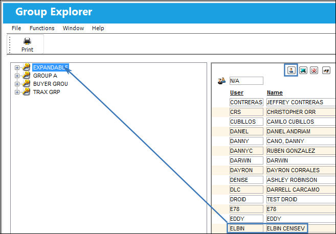Select GROUP A in the tree
The image size is (336, 234).
45,76
